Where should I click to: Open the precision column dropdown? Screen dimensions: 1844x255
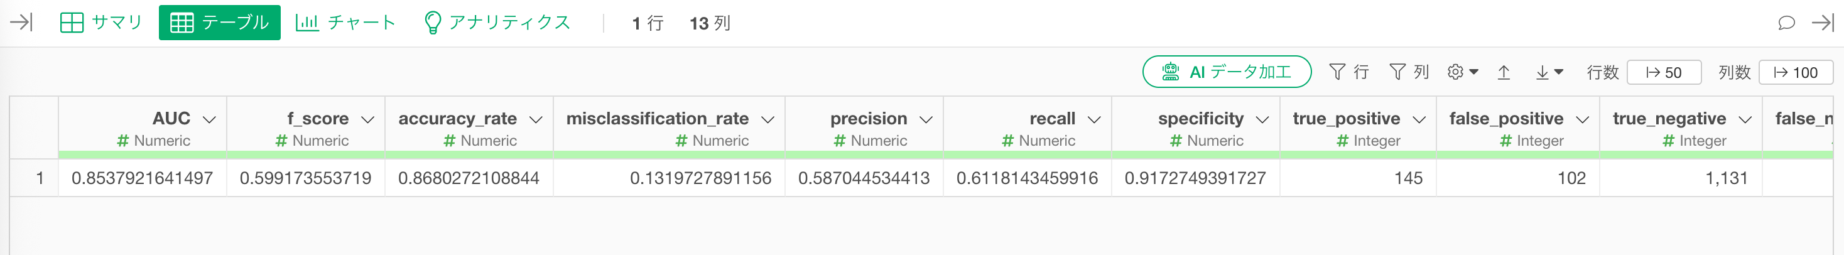926,119
